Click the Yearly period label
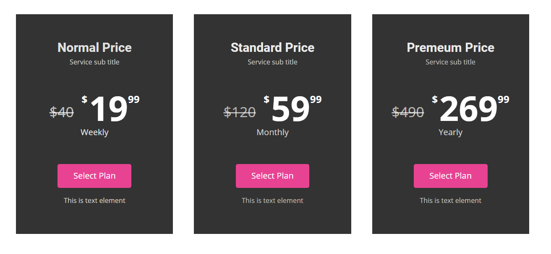The width and height of the screenshot is (551, 254). point(450,132)
